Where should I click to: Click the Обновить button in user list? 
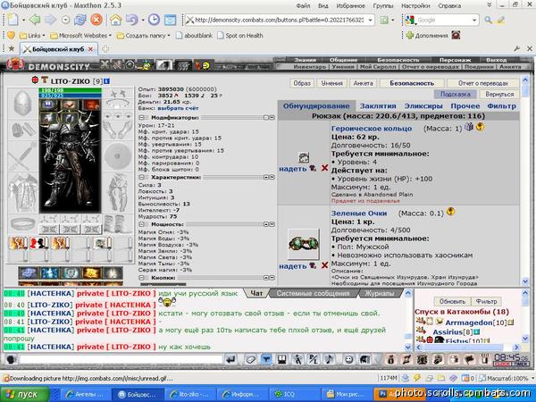coord(452,302)
